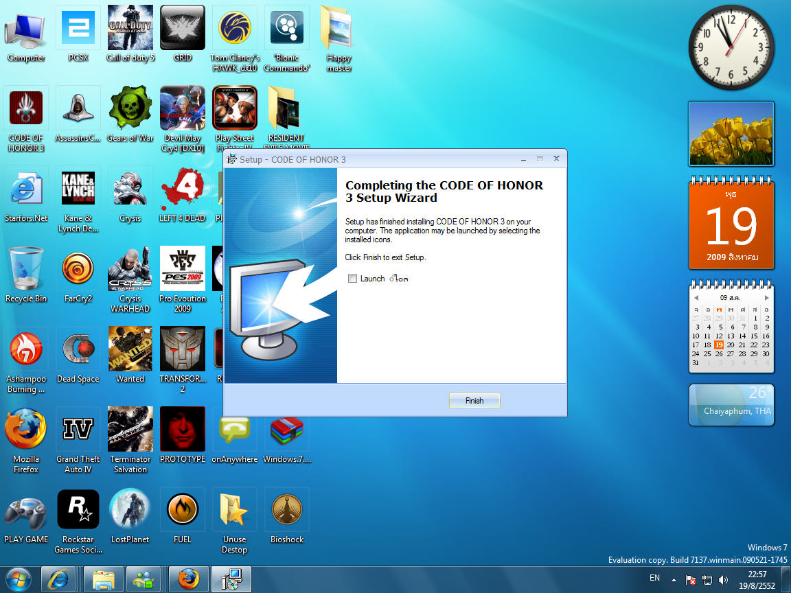
Task: Select the Wanted game icon
Action: [x=130, y=356]
